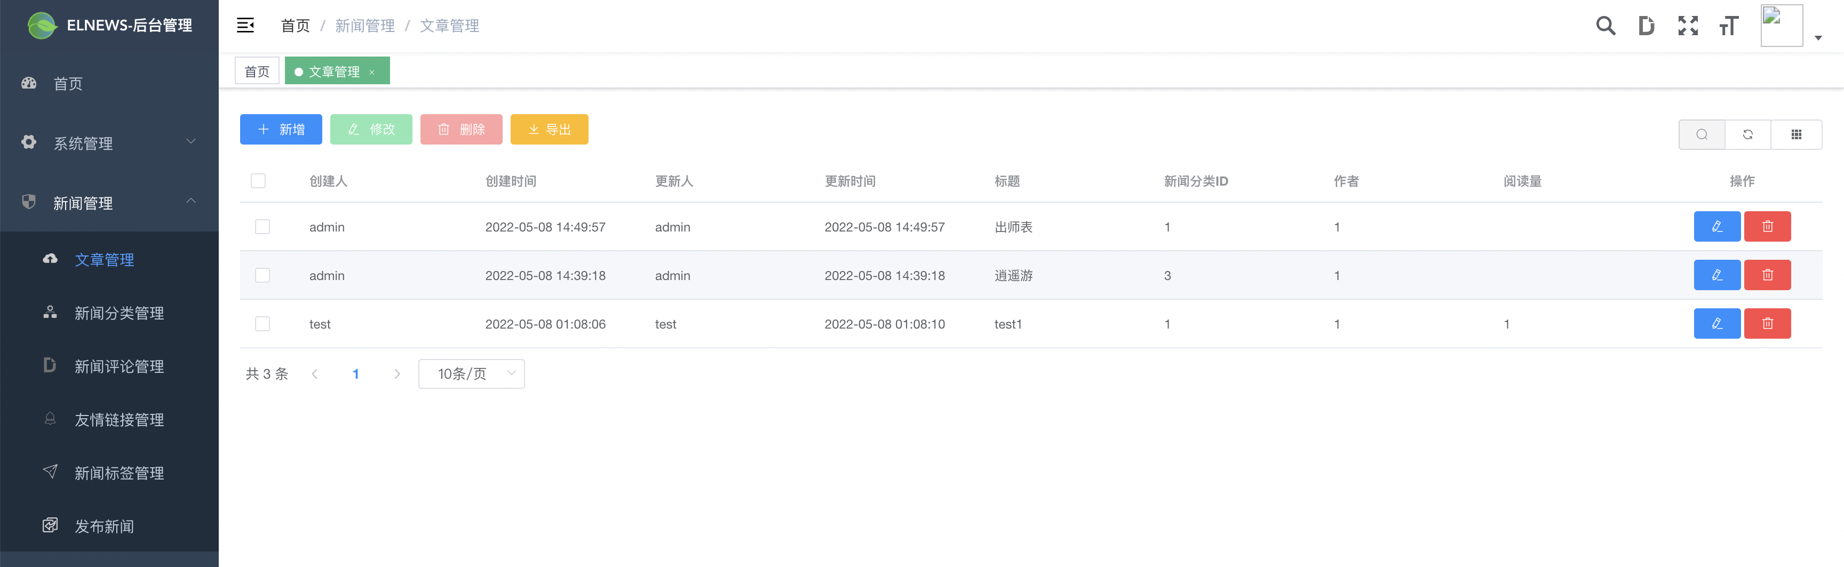Expand the 系统管理 sidebar menu
This screenshot has height=567, width=1844.
tap(109, 143)
